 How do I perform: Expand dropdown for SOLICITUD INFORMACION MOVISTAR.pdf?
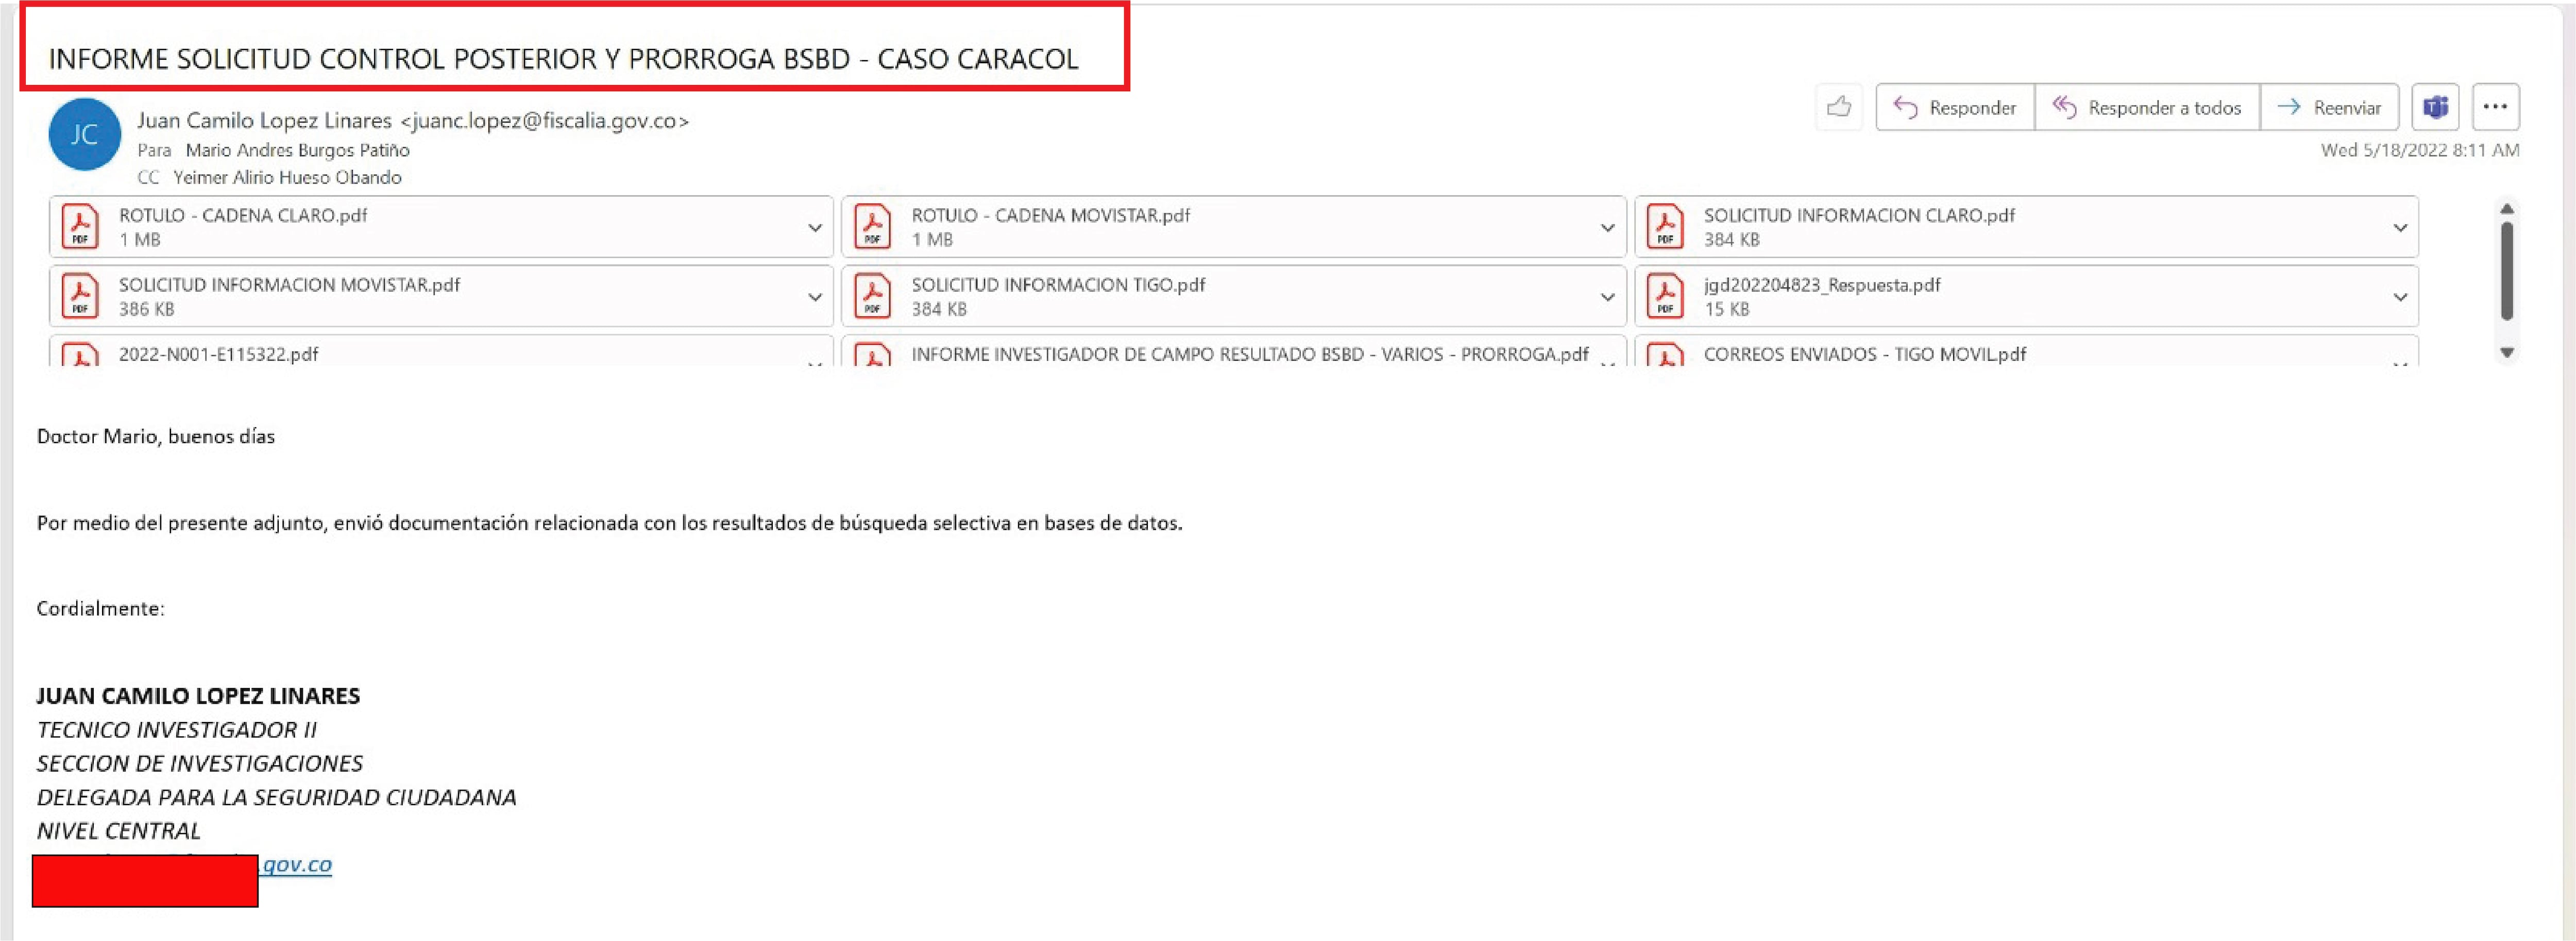pyautogui.click(x=815, y=297)
